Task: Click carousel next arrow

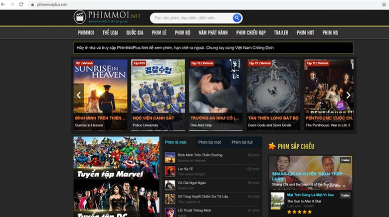Action: [348, 95]
